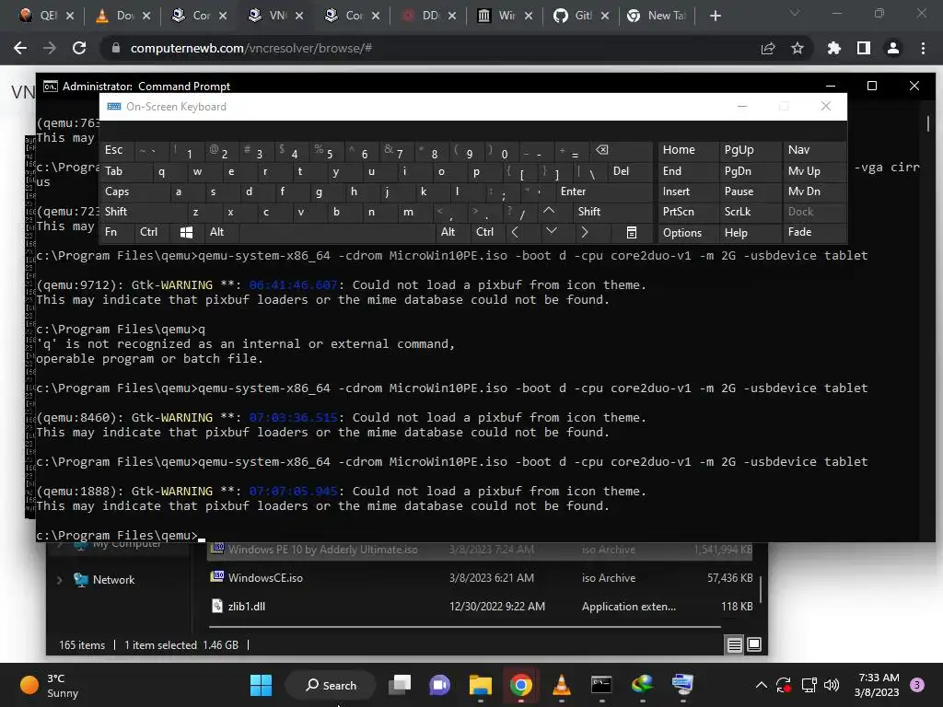Toggle the left Alt key on keyboard
Image resolution: width=943 pixels, height=707 pixels.
pyautogui.click(x=221, y=232)
